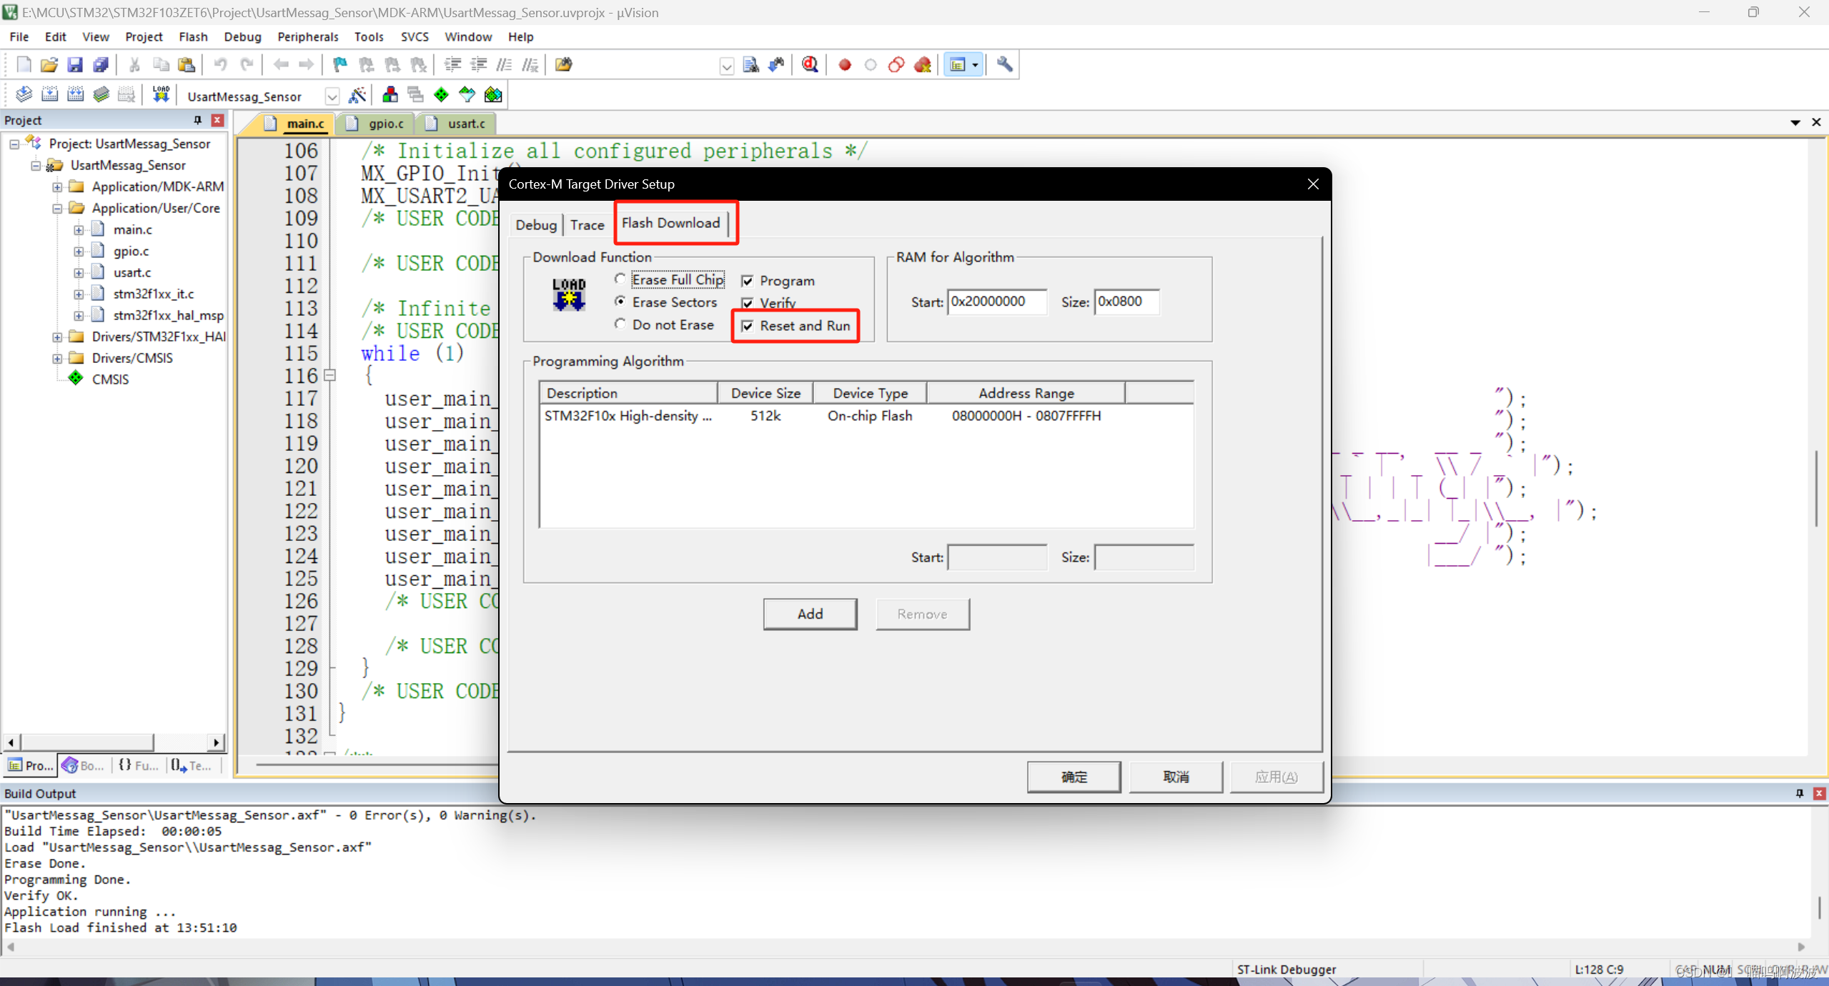Collapse the Application/User/Core folder
Viewport: 1829px width, 986px height.
click(57, 209)
